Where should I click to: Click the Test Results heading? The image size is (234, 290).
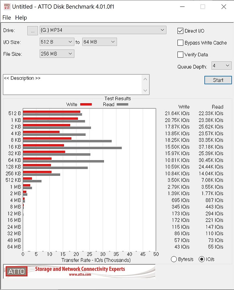(118, 98)
